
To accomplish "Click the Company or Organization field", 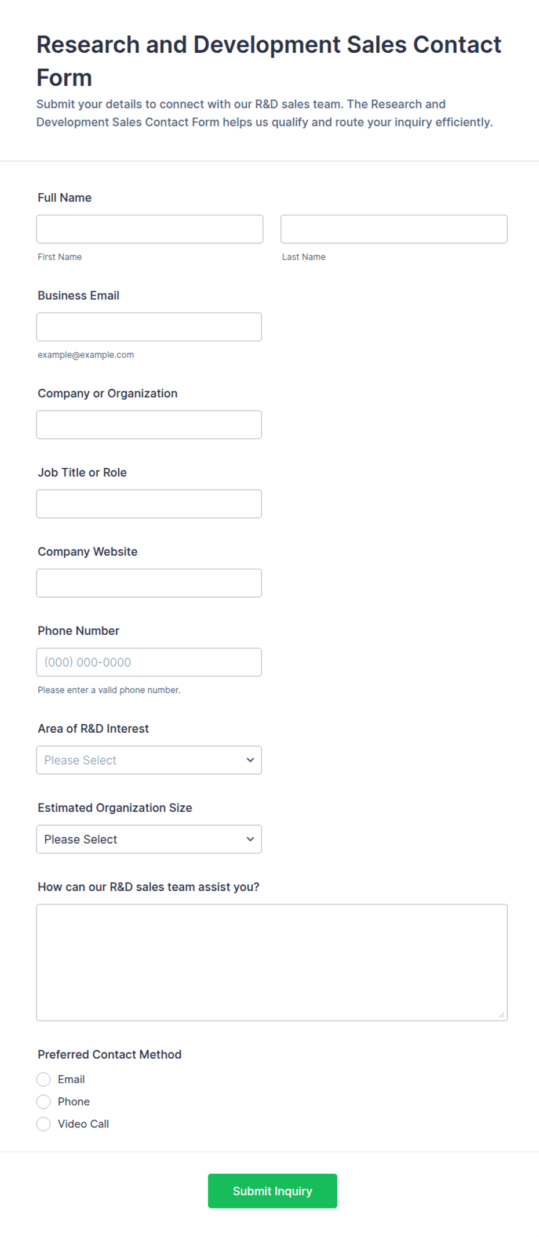I will pos(149,425).
